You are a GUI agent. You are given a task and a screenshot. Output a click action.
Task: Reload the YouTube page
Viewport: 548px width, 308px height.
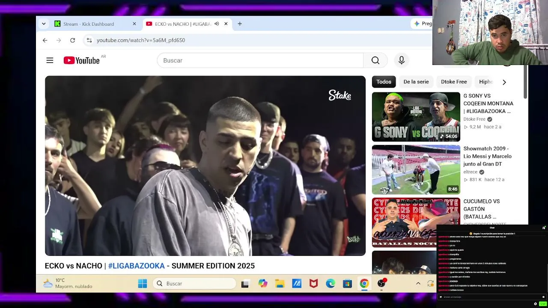click(73, 40)
